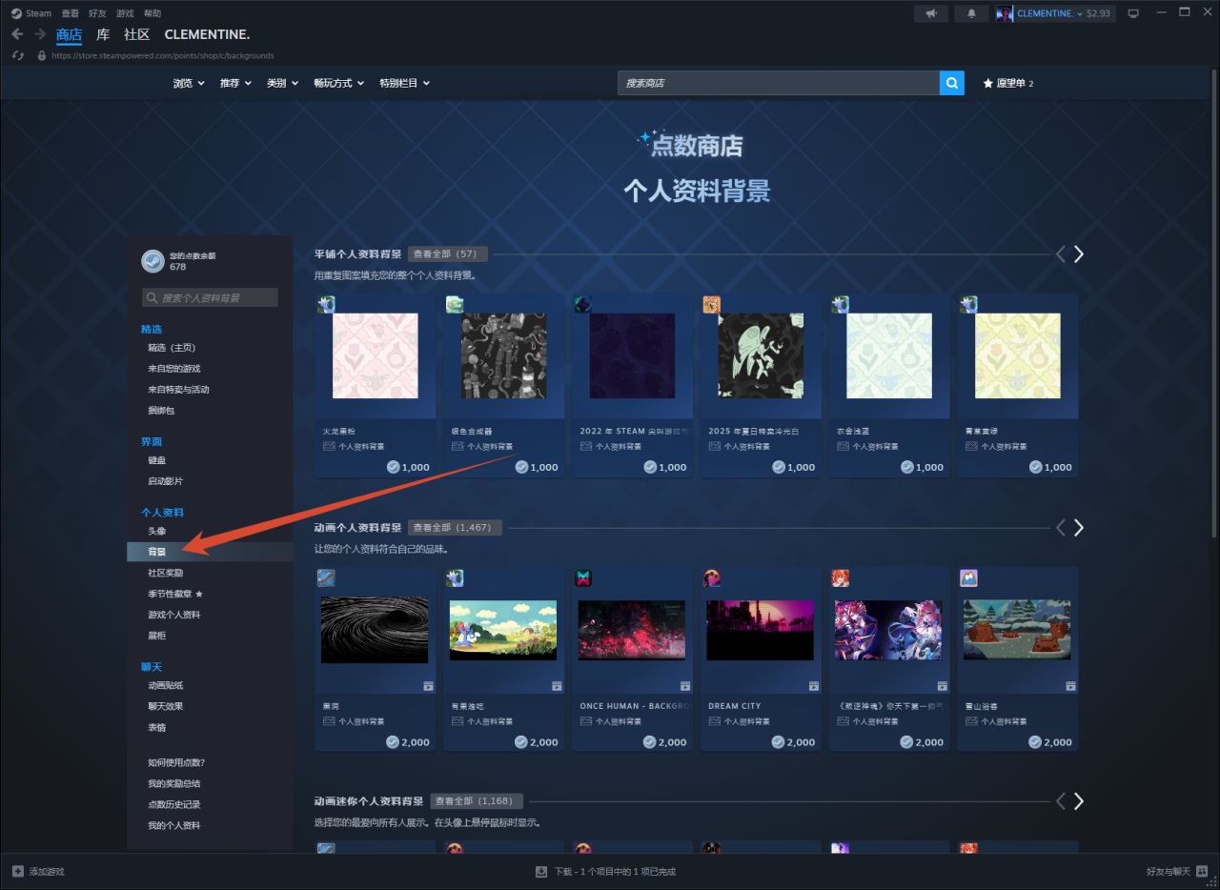The image size is (1220, 890).
Task: Open 捆绑包 in the sidebar
Action: click(x=161, y=411)
